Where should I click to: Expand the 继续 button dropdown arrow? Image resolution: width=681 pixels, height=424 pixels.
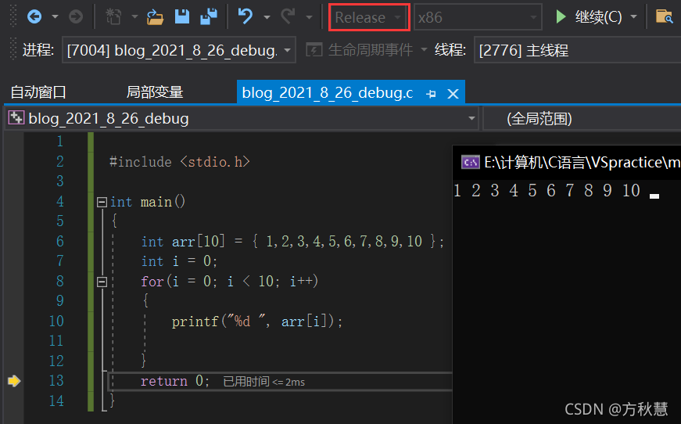pyautogui.click(x=633, y=17)
